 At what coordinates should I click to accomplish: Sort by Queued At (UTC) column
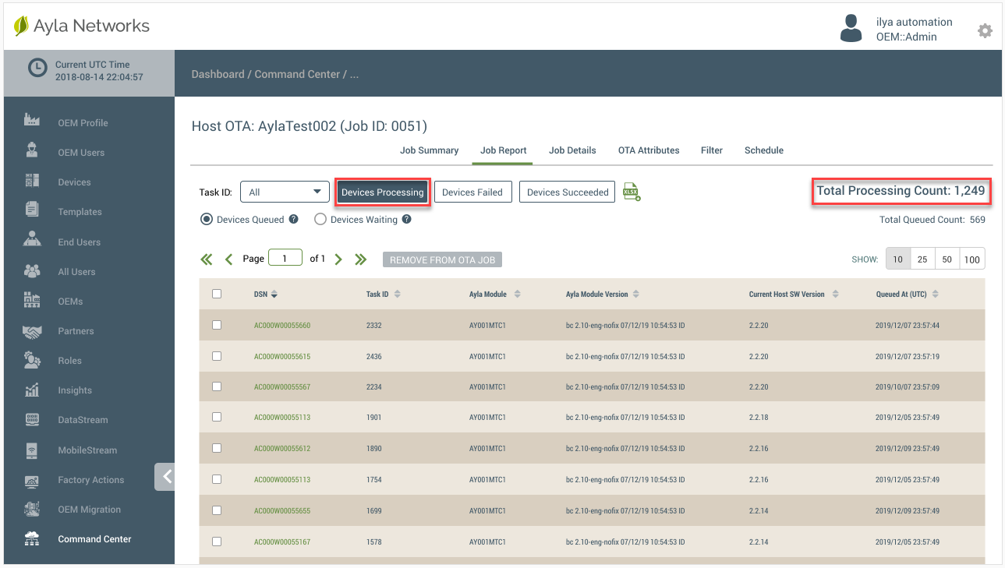pos(936,295)
